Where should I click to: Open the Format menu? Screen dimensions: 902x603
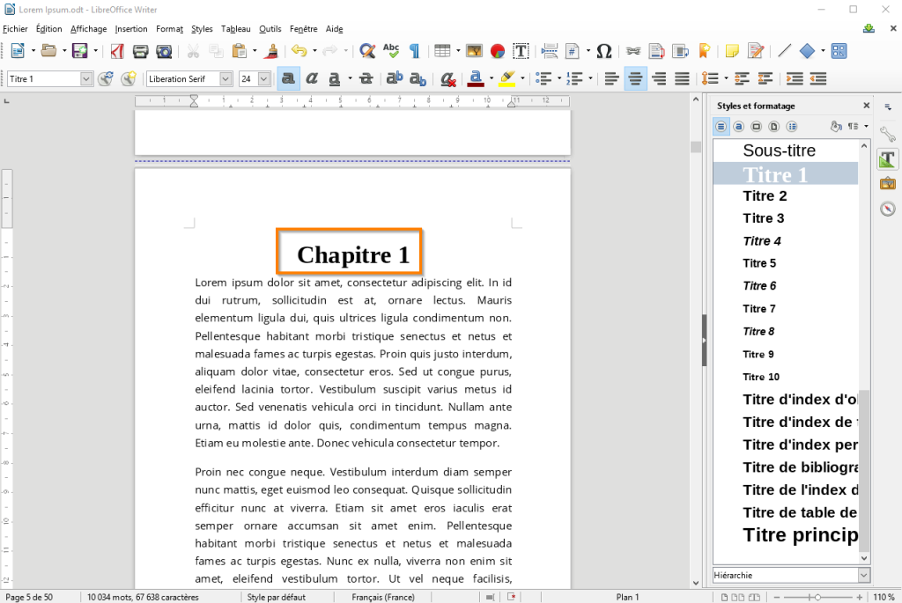(169, 29)
